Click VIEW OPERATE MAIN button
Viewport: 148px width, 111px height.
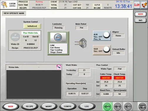(14, 13)
